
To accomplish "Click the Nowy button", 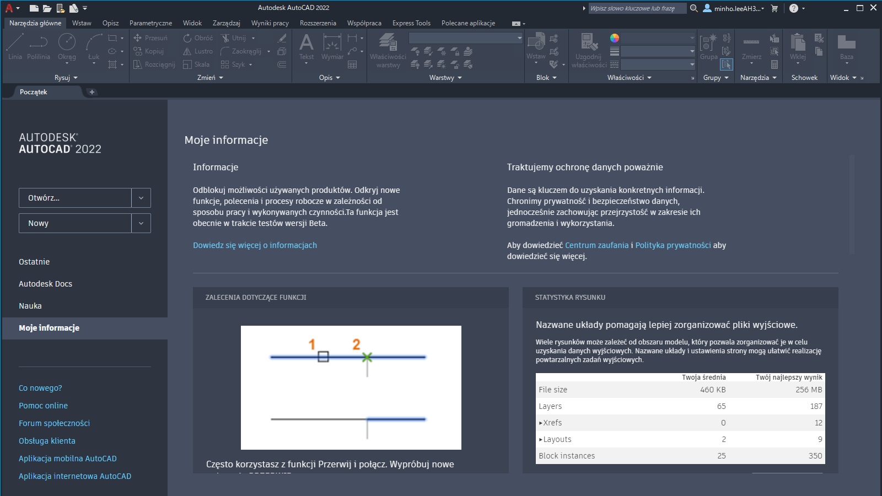I will [75, 223].
